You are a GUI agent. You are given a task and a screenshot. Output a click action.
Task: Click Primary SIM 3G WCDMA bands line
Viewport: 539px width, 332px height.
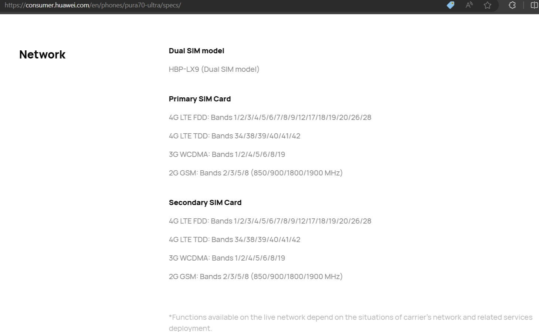click(227, 154)
